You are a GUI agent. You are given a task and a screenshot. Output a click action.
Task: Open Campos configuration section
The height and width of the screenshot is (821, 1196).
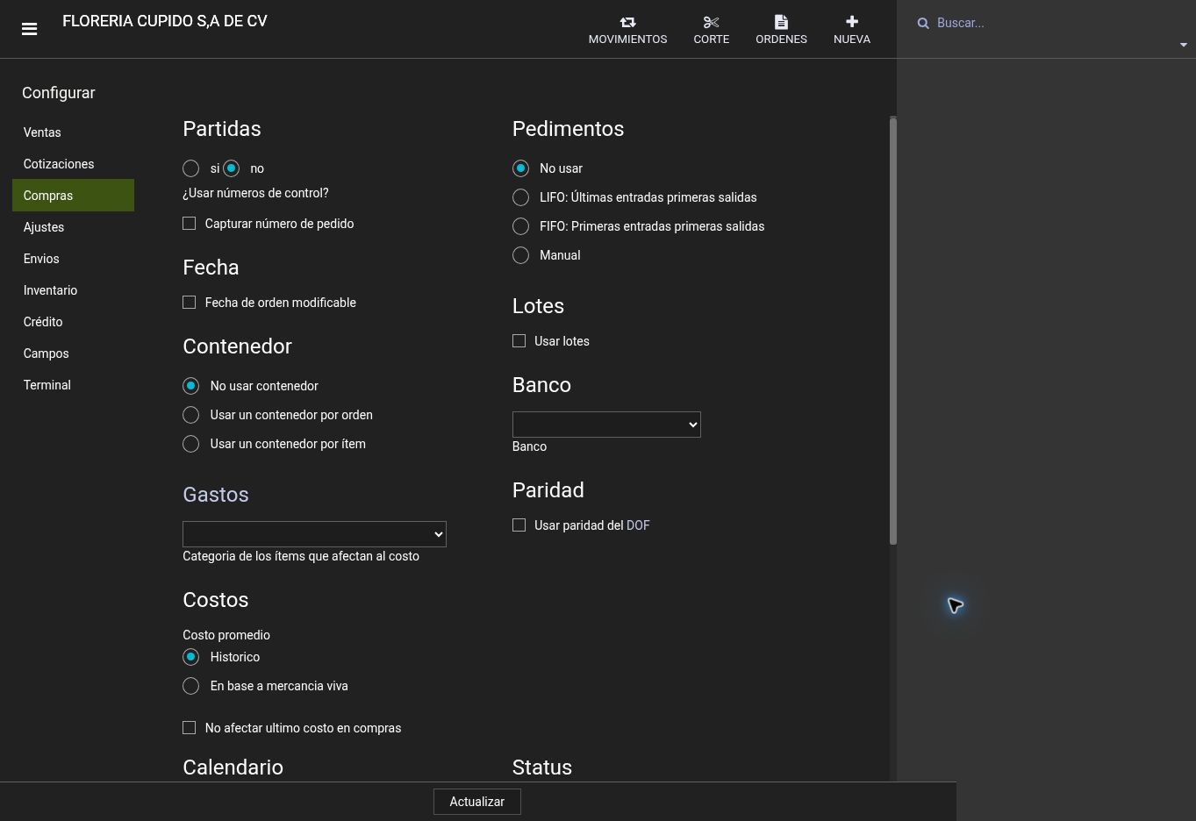tap(74, 353)
